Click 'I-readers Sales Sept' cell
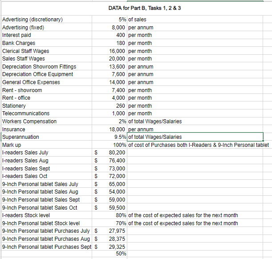This screenshot has height=259, width=272. coord(46,169)
